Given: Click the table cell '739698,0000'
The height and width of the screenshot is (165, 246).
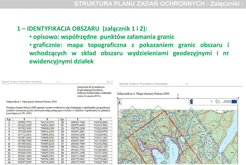Looking at the screenshot, I should [47, 141].
